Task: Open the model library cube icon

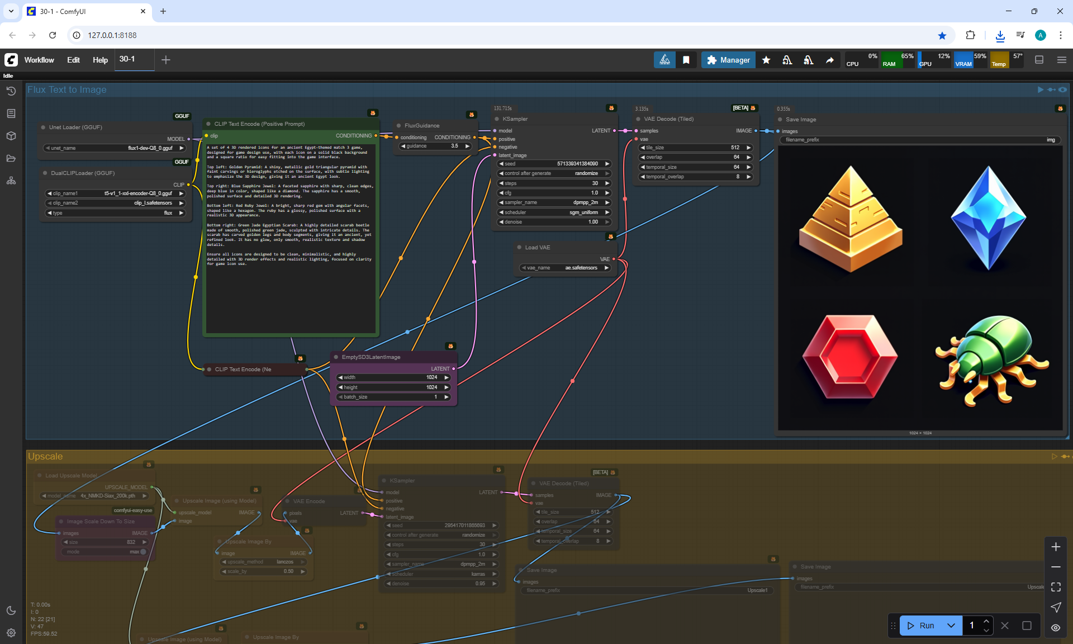Action: [x=11, y=136]
